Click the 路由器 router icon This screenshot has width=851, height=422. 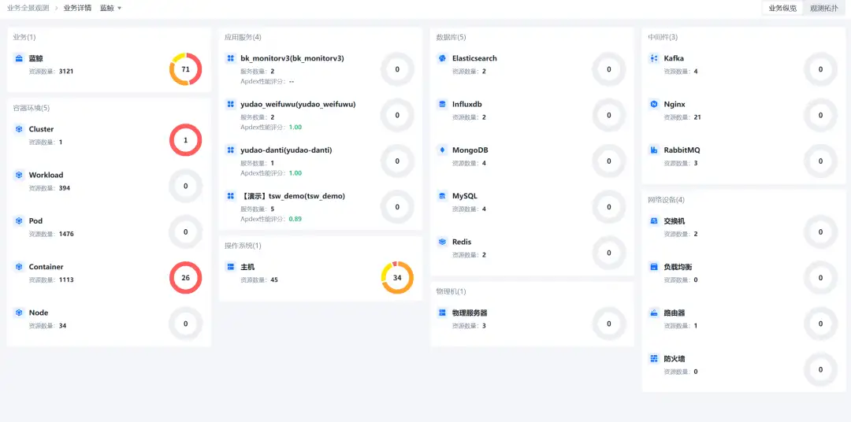(654, 313)
